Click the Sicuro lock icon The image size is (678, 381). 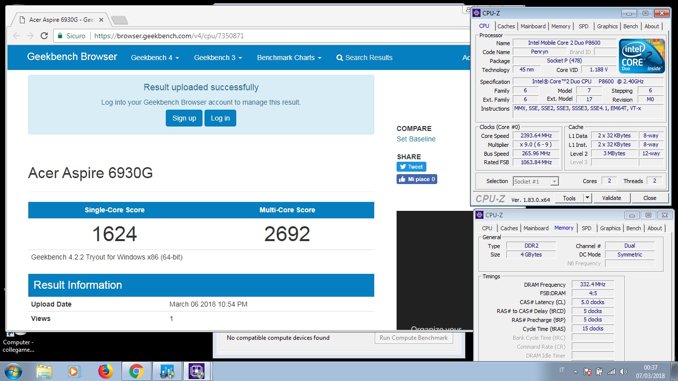[60, 36]
